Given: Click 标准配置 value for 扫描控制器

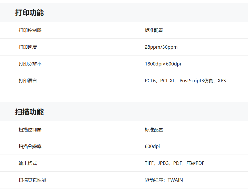Looking at the screenshot, I should coord(154,130).
